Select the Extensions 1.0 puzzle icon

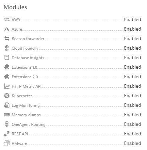[x=7, y=67]
